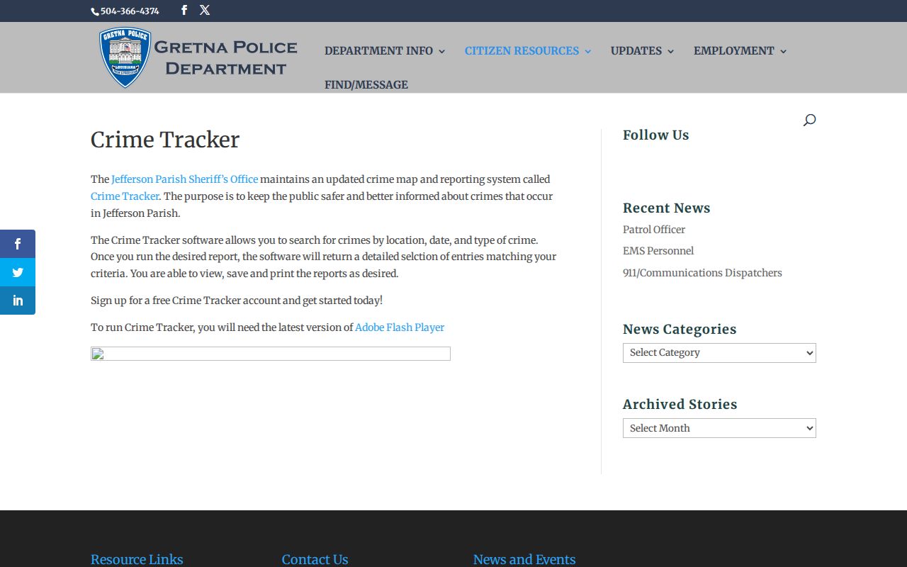Click the Contact Us footer heading
Viewport: 907px width, 567px height.
point(315,560)
